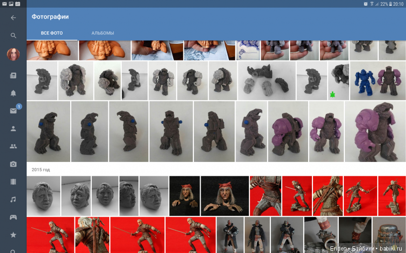The height and width of the screenshot is (253, 406).
Task: Open the news feed icon
Action: (13, 75)
